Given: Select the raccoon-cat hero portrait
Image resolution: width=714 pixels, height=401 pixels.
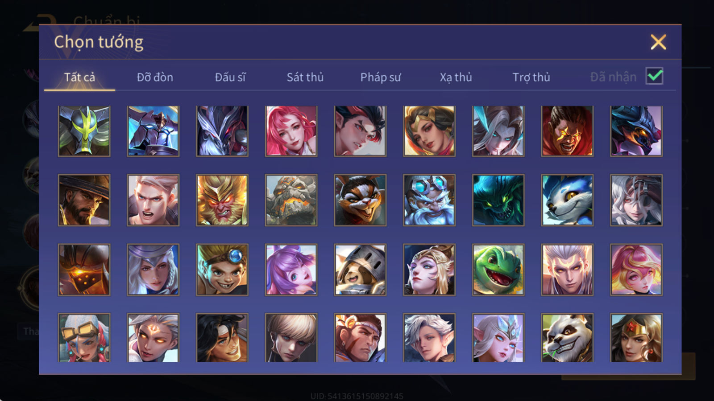Looking at the screenshot, I should click(x=360, y=200).
